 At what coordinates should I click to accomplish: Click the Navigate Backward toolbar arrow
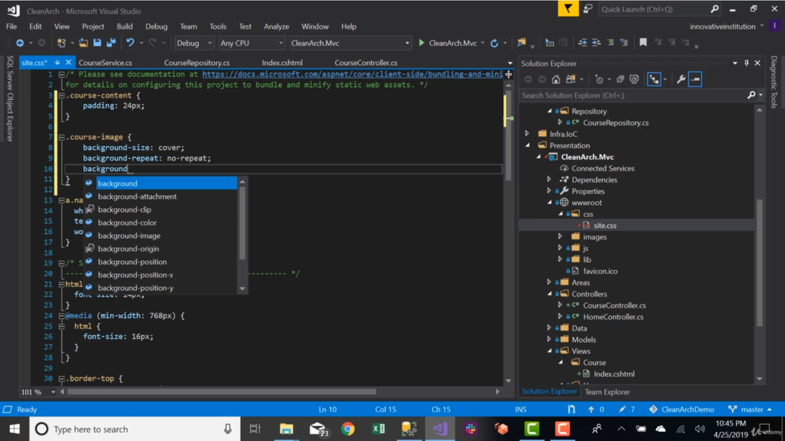pyautogui.click(x=20, y=43)
